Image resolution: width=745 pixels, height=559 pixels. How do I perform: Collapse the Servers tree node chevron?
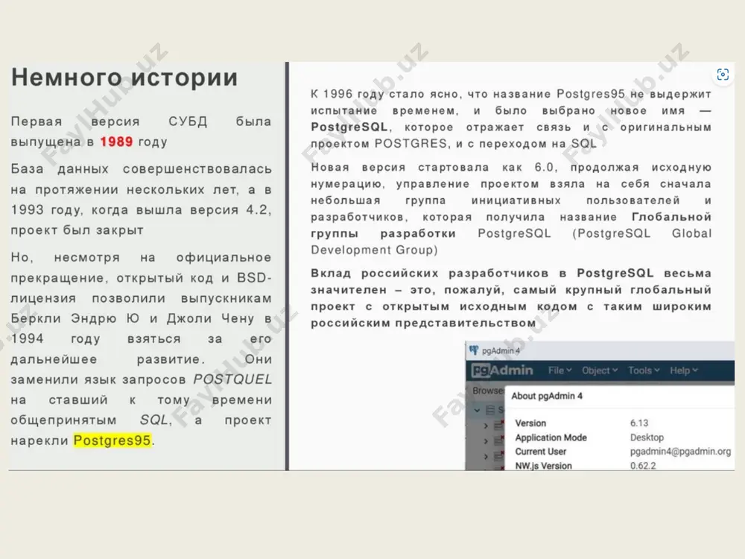477,410
